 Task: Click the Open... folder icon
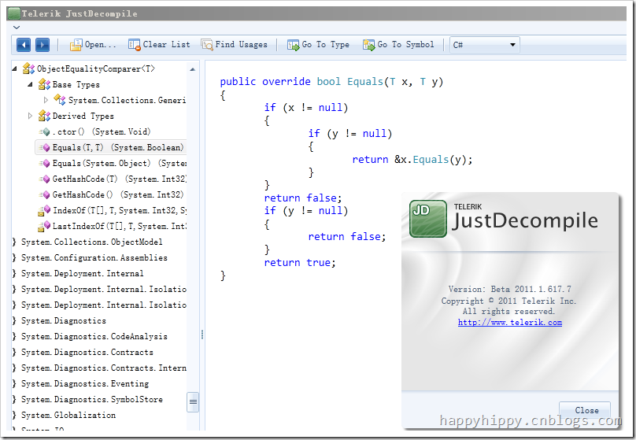click(76, 45)
